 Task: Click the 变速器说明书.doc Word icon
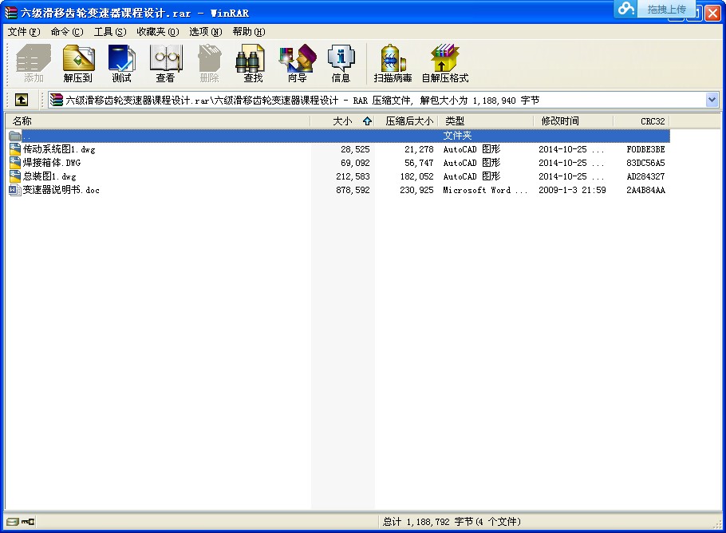[15, 189]
